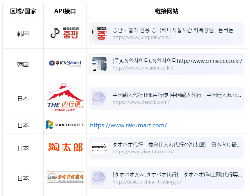Click 韩国 cell in the CN Insider row
Screen dimensions: 250x196
[23, 64]
